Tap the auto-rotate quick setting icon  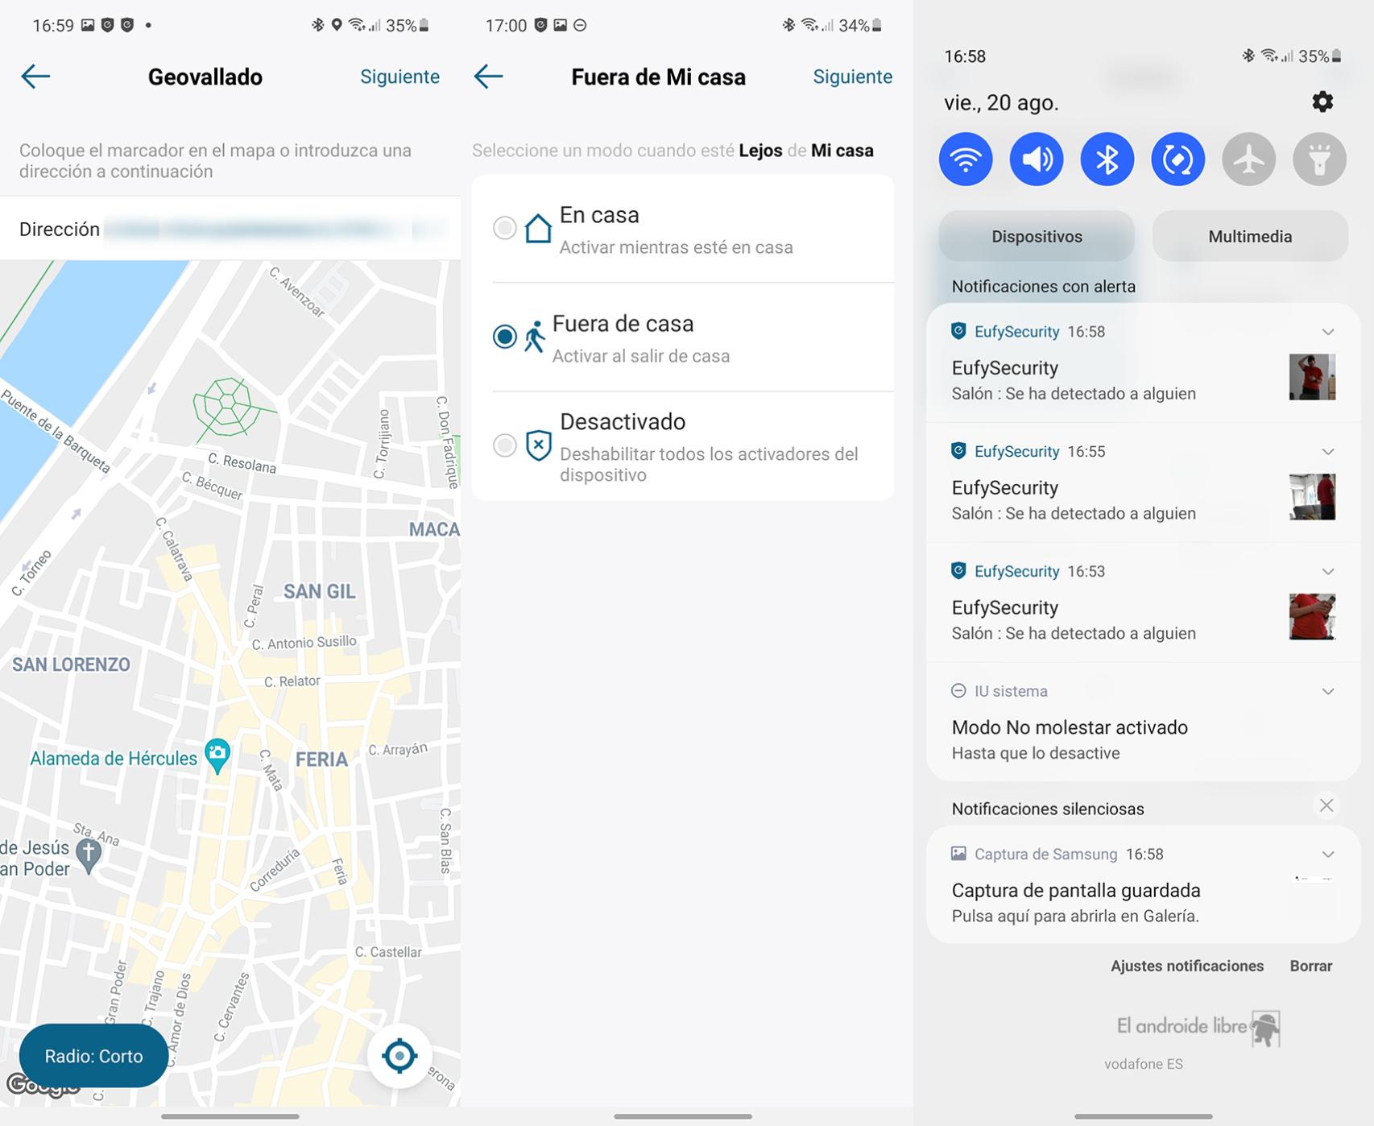click(1177, 159)
